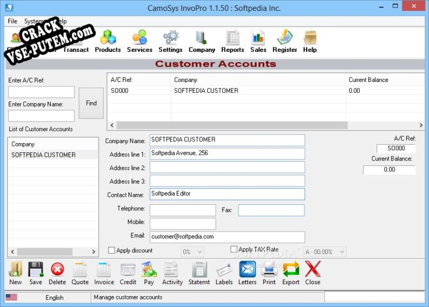Viewport: 429px width, 307px height.
Task: Click the Delete red cross icon
Action: pyautogui.click(x=57, y=273)
